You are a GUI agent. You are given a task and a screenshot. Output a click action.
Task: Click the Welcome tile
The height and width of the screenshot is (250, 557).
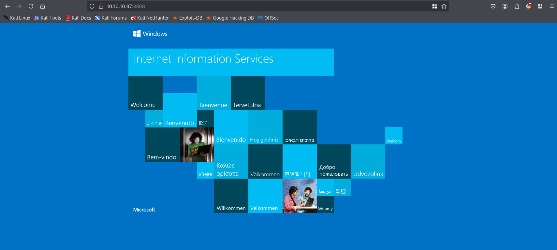tap(145, 93)
